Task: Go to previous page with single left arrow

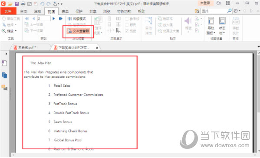Action: tap(34, 19)
